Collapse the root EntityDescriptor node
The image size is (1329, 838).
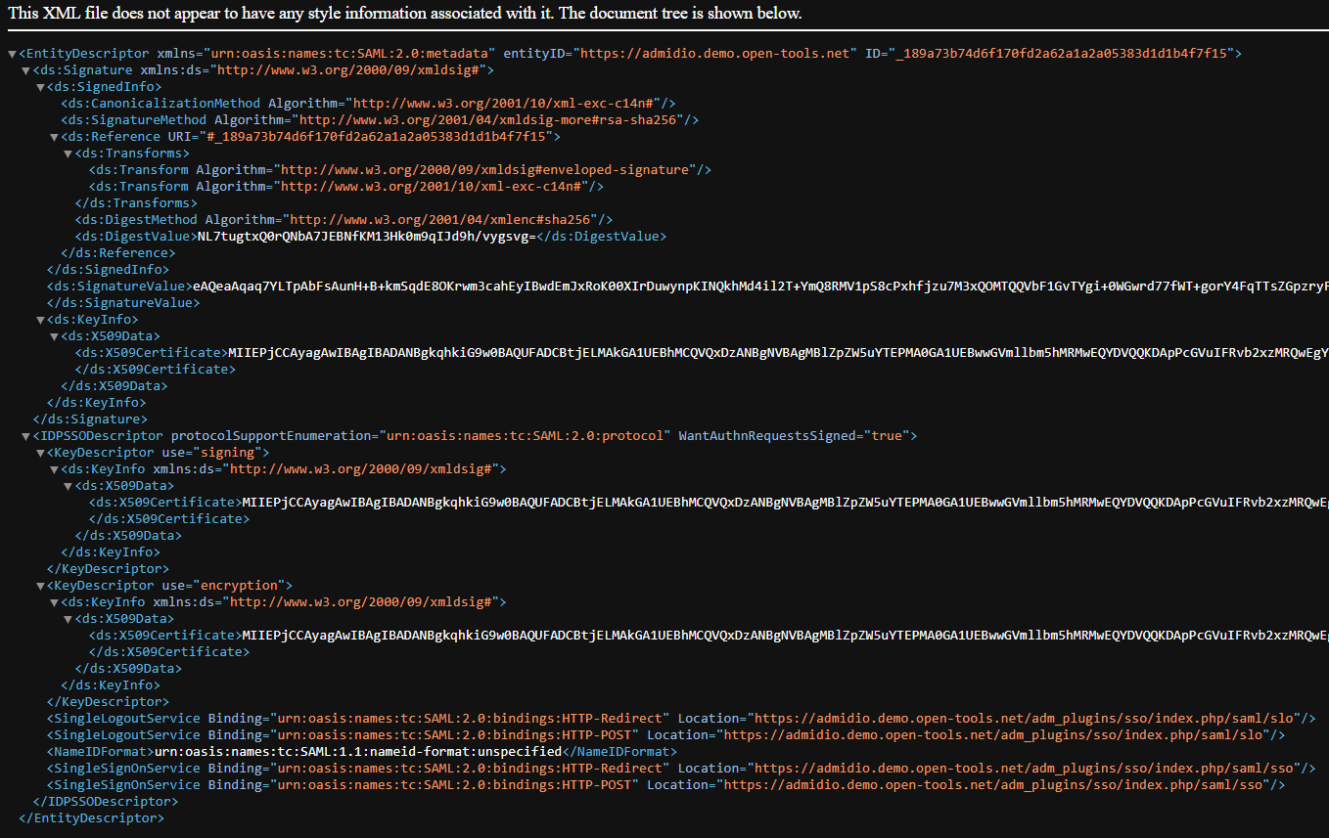click(12, 54)
